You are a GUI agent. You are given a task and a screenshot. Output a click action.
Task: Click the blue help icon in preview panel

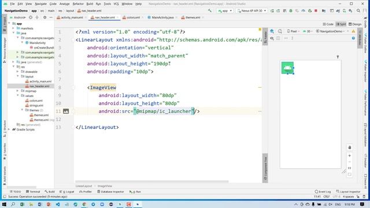coord(353,38)
